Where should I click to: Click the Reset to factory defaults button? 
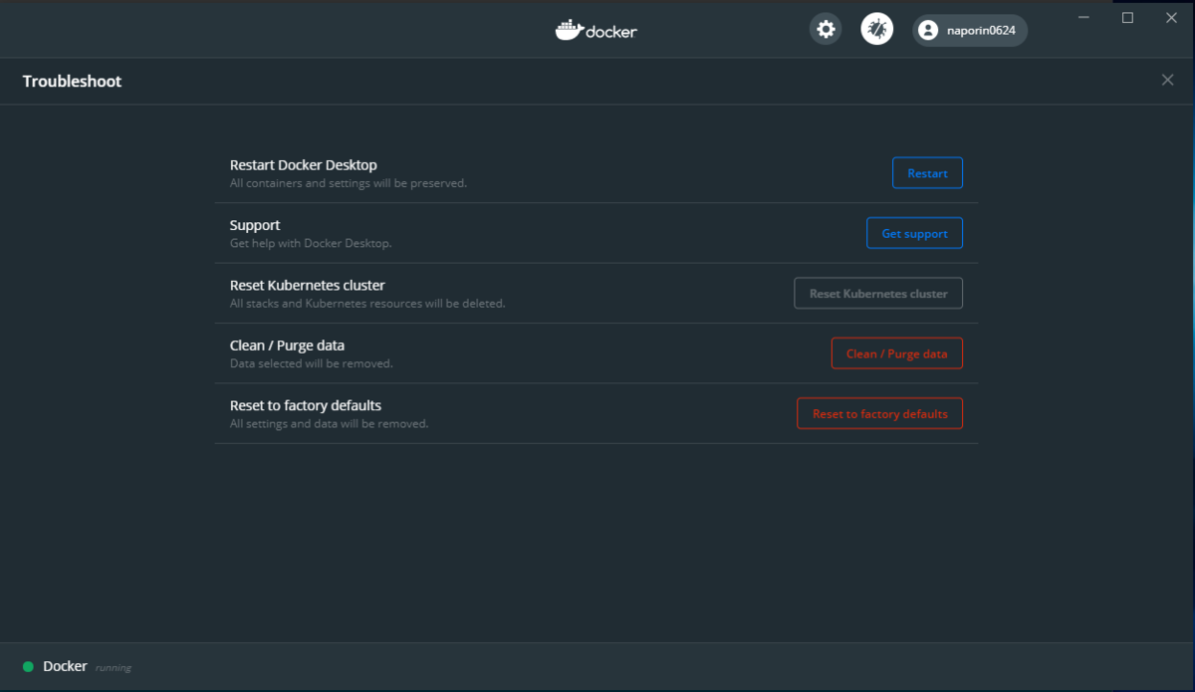coord(879,413)
